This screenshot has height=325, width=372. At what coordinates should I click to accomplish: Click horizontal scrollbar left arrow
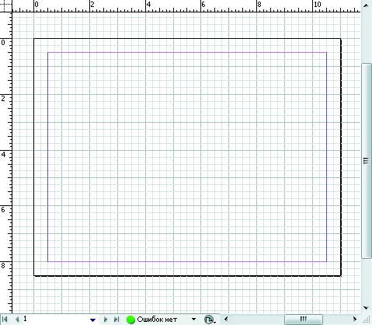[x=226, y=319]
